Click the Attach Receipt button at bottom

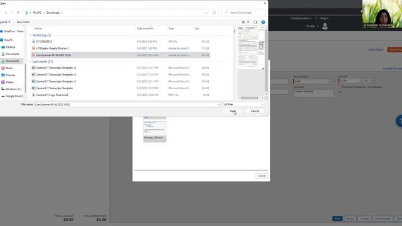click(x=383, y=218)
